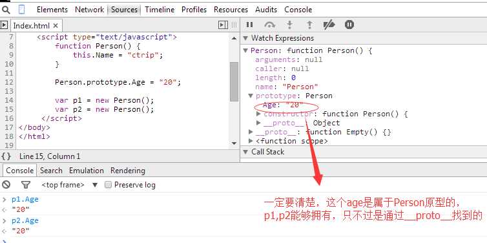Click the p2.Age console entry
The width and height of the screenshot is (487, 243).
point(25,220)
